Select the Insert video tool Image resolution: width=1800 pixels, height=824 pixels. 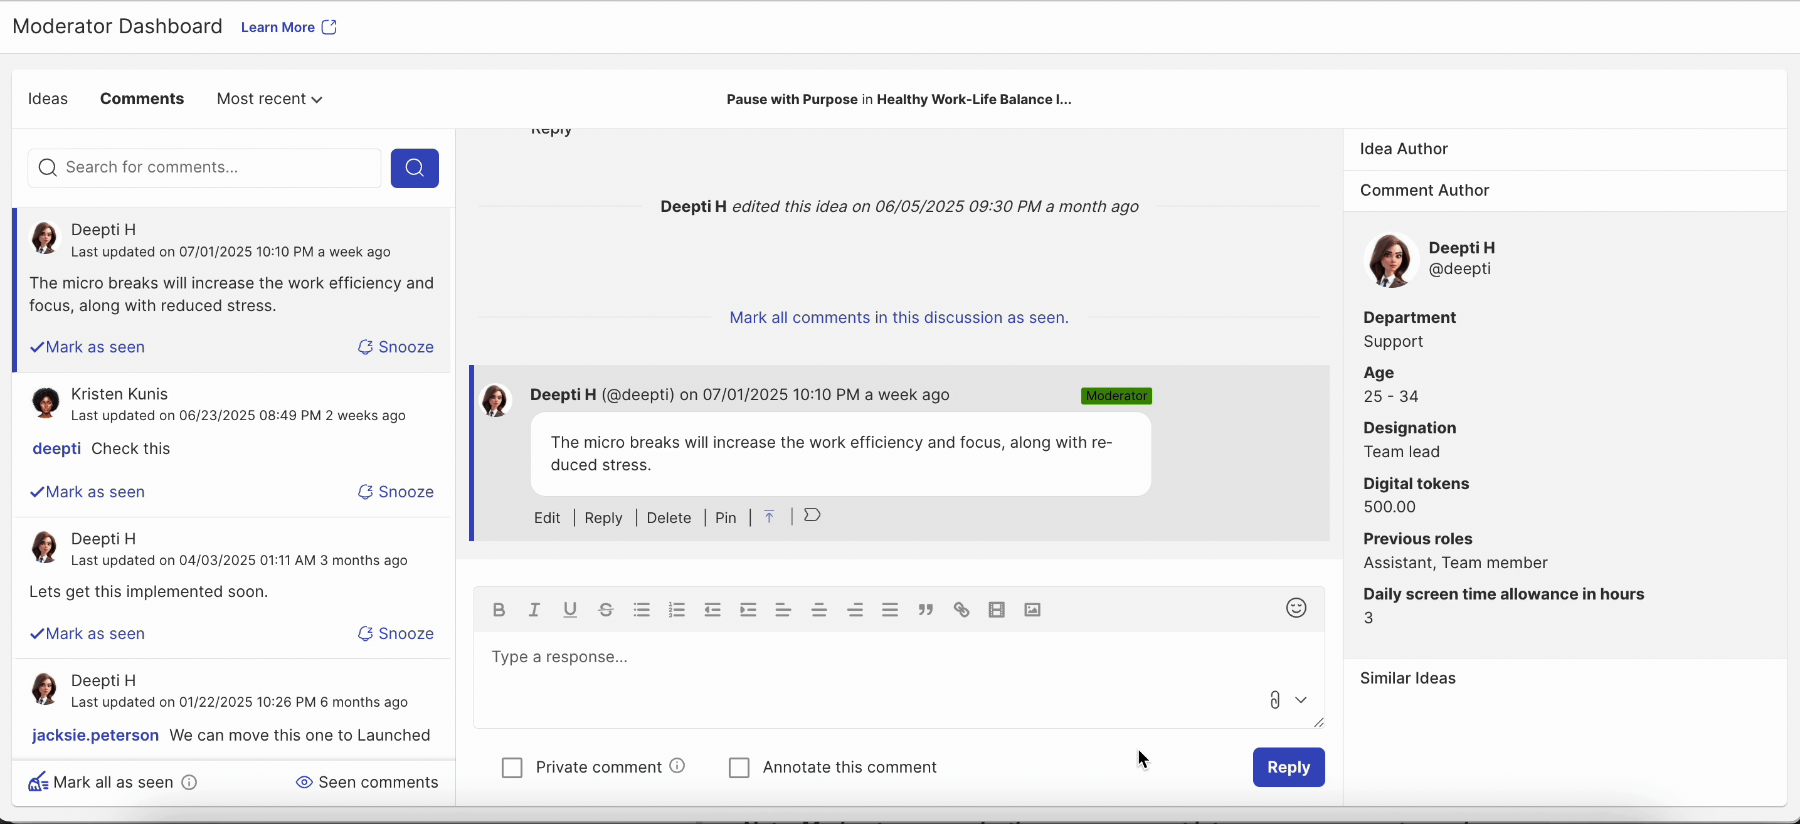tap(997, 610)
